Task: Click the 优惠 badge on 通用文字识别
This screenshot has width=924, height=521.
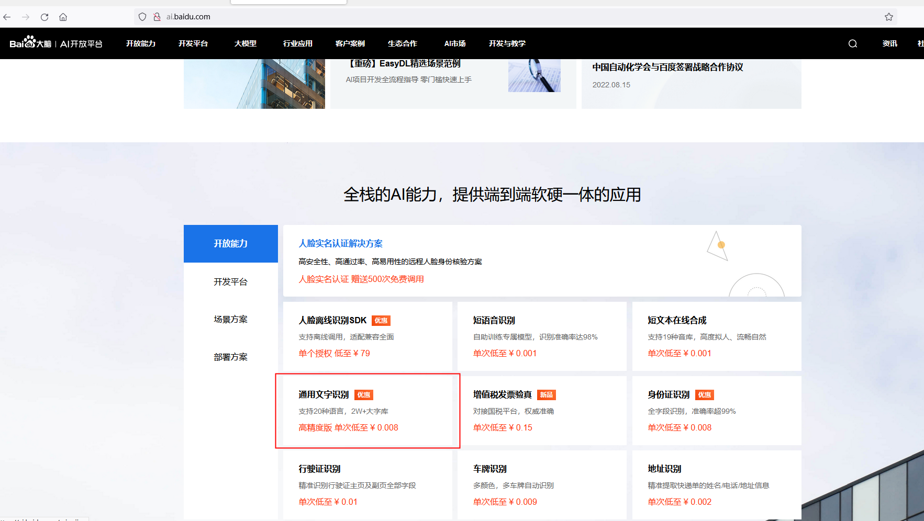Action: pos(364,395)
